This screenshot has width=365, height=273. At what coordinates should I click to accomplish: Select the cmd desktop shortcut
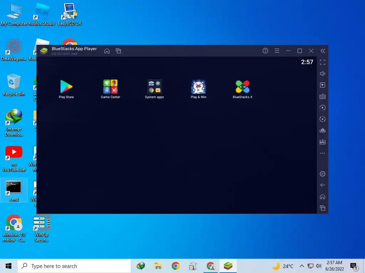(x=14, y=191)
